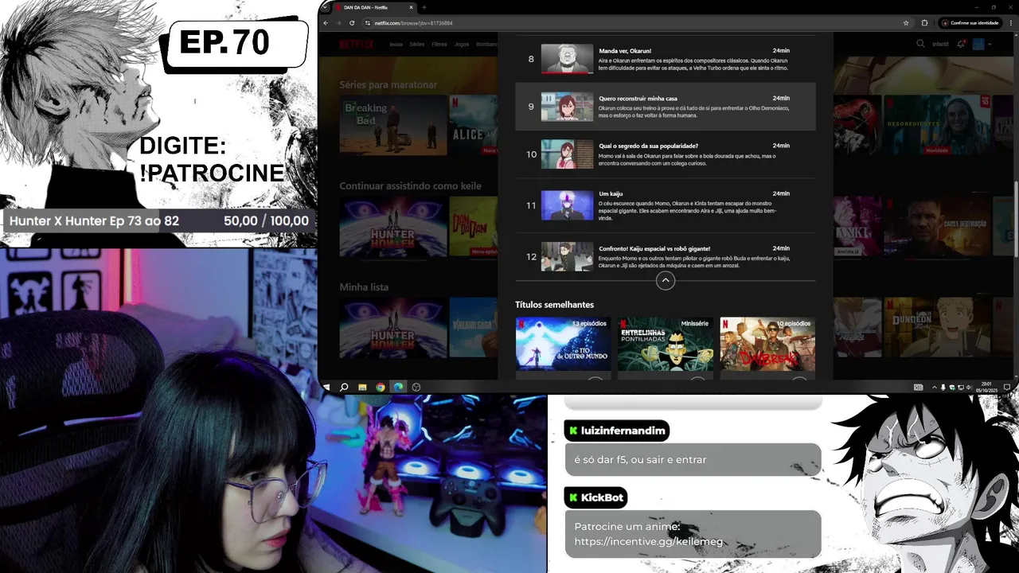Click the page scrollbar on Netflix window

click(x=1015, y=219)
